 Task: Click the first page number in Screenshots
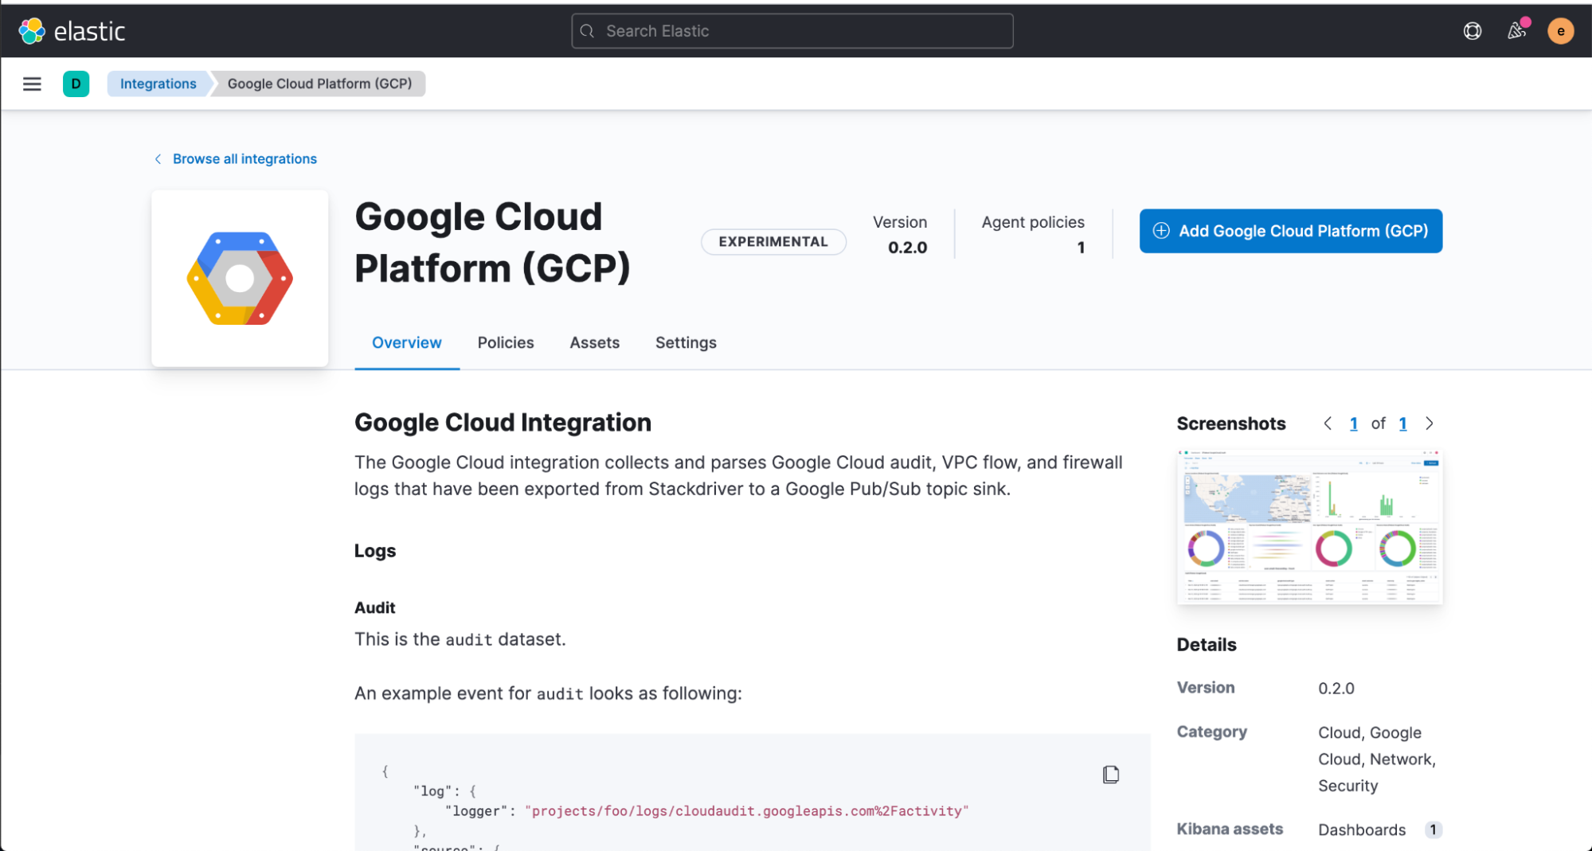1353,424
